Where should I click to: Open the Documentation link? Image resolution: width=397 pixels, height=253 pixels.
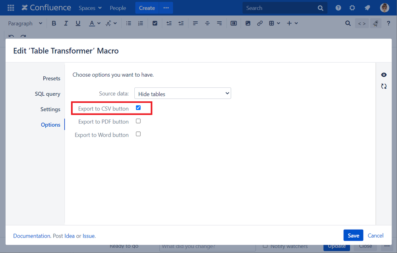tap(32, 236)
